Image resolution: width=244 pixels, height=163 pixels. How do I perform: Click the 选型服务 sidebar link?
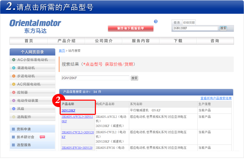(33, 145)
